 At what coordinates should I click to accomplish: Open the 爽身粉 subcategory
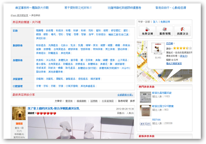click(40, 60)
